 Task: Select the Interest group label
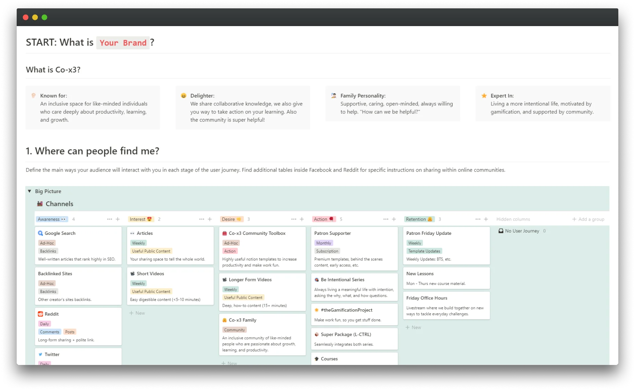tap(141, 219)
